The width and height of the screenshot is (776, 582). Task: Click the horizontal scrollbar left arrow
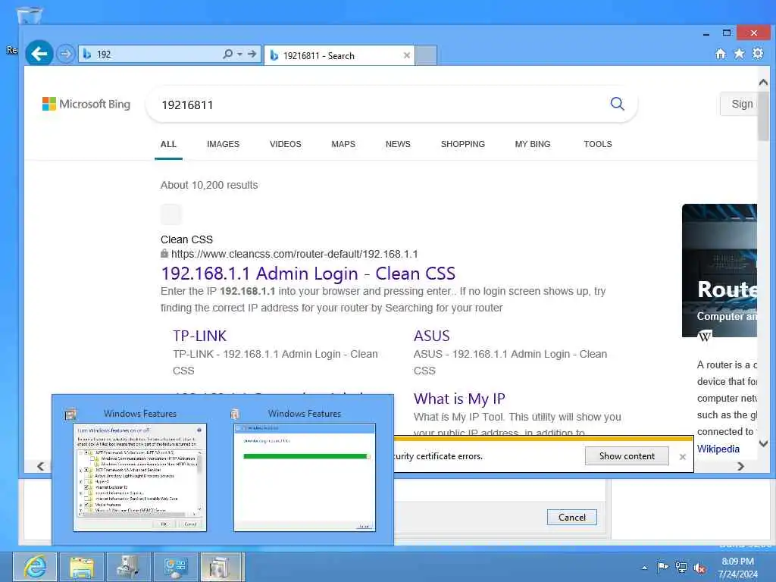(x=41, y=466)
